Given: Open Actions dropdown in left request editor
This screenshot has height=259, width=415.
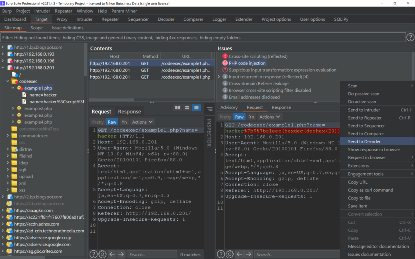Looking at the screenshot, I should (x=142, y=122).
